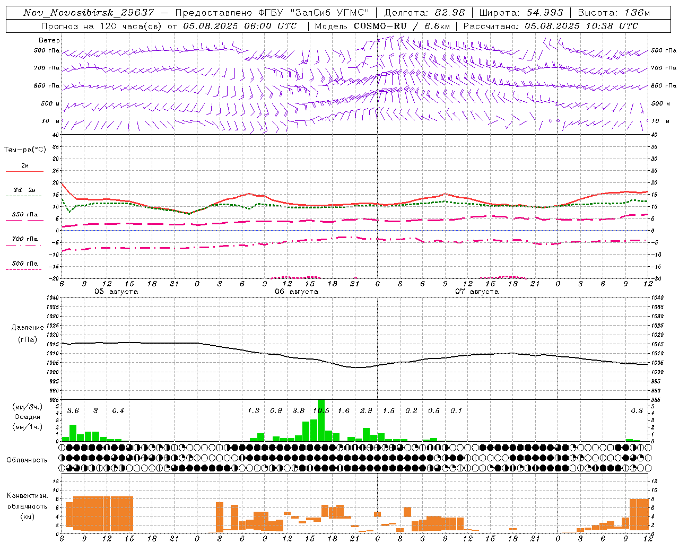This screenshot has height=543, width=679.
Task: Click the red 2м temperature legend line
Action: pyautogui.click(x=24, y=171)
